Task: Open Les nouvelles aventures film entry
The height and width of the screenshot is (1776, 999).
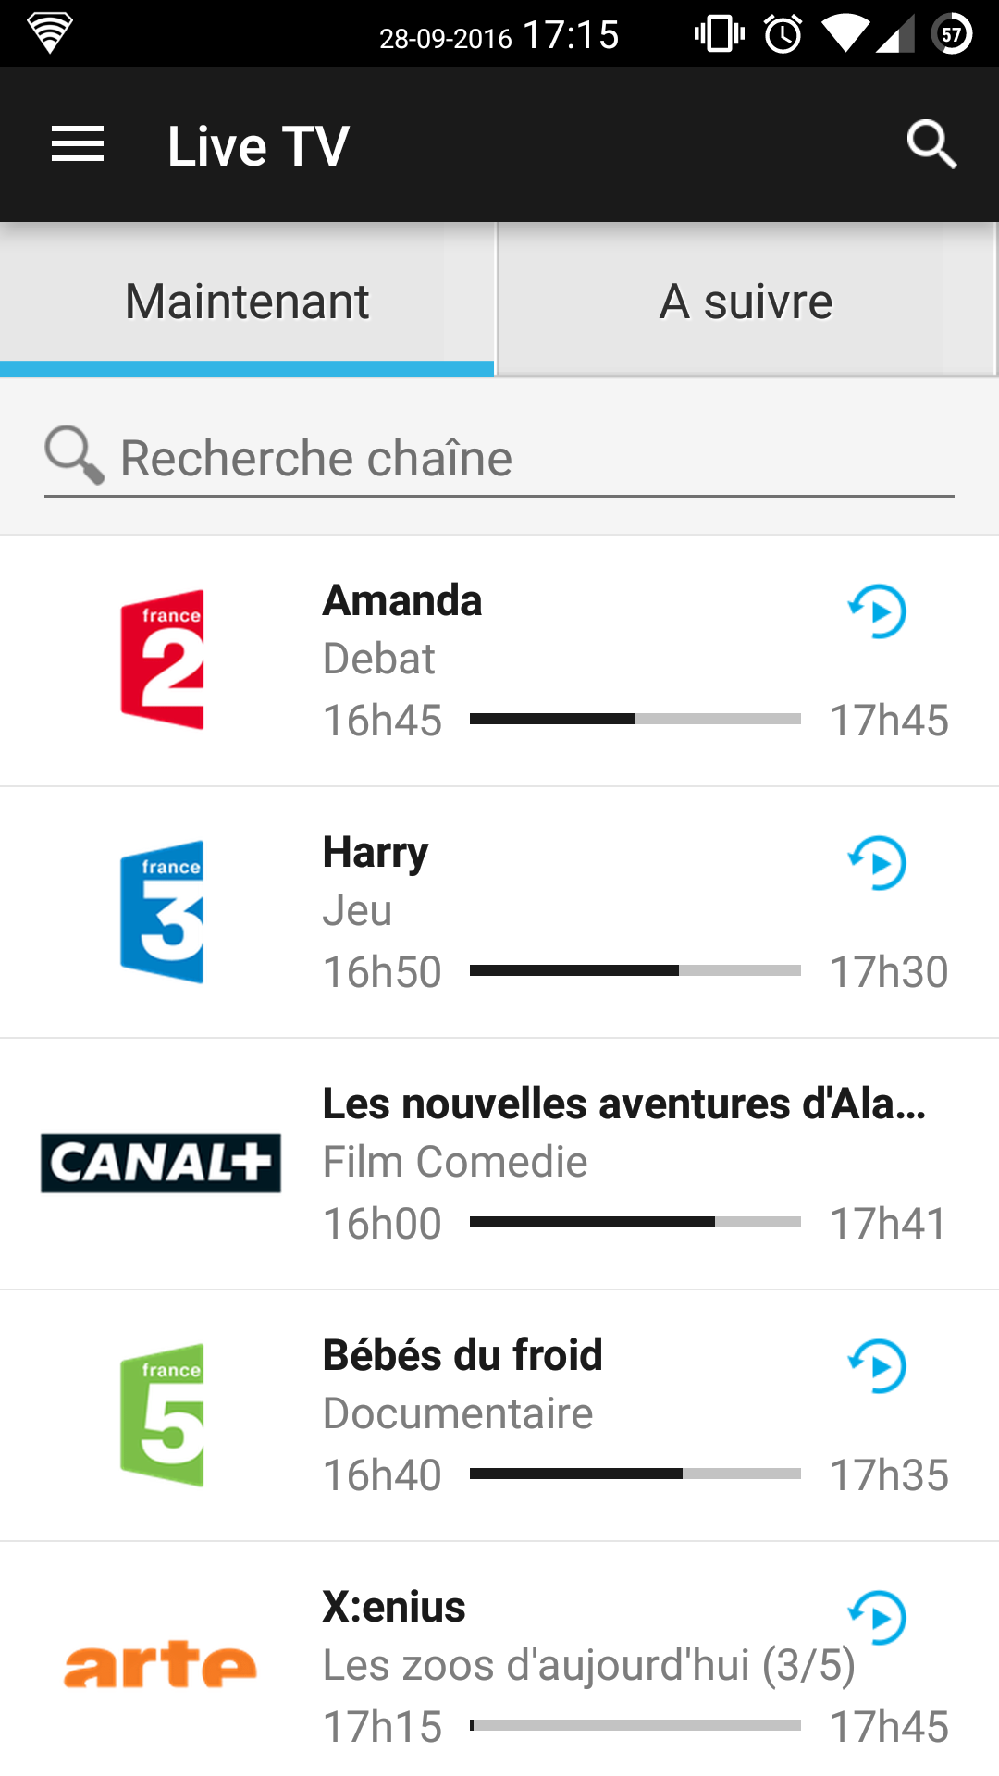Action: (x=623, y=1104)
